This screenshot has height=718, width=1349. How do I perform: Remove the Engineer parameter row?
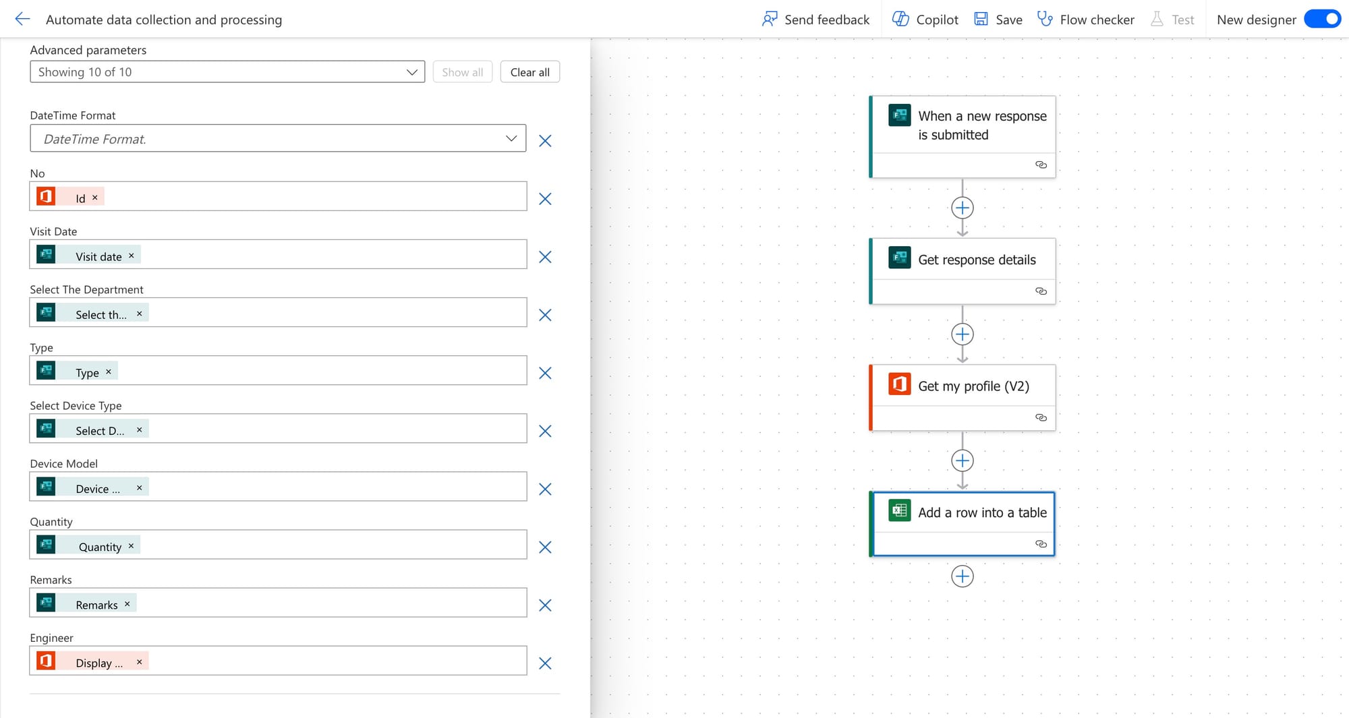545,663
